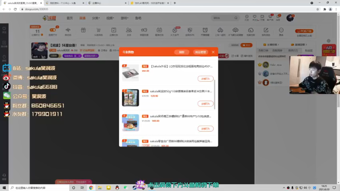340x191 pixels.
Task: Click the Douyu logo
Action: tap(49, 18)
